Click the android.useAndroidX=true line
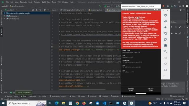This screenshot has height=106, width=189. point(72,80)
